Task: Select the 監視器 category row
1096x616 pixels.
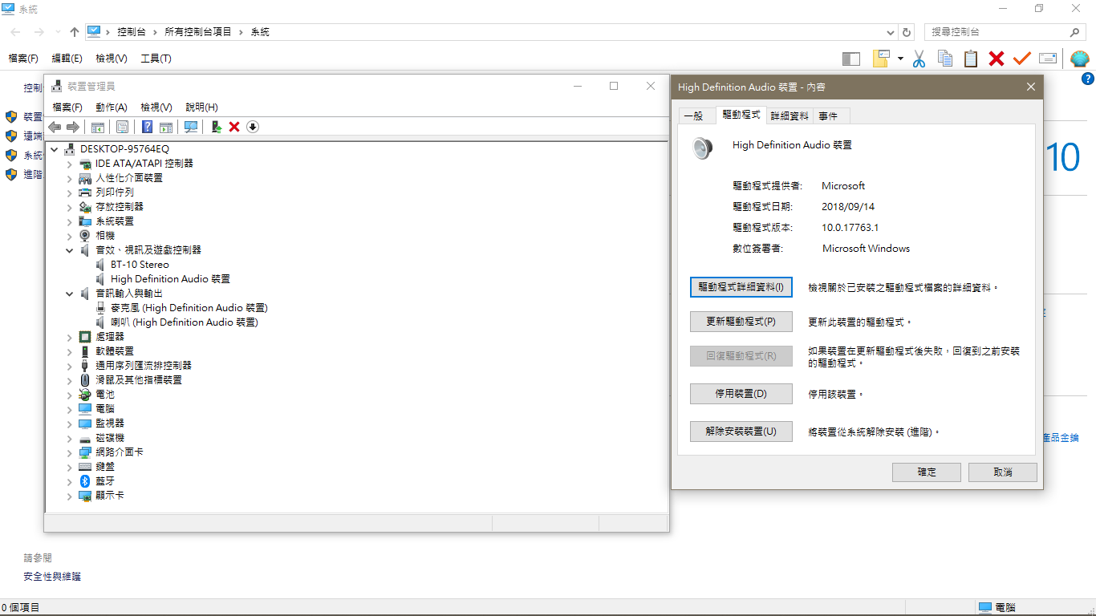Action: [110, 423]
